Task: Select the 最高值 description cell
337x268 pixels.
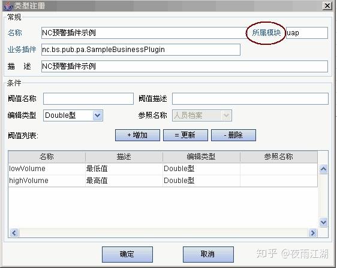Action: 124,181
